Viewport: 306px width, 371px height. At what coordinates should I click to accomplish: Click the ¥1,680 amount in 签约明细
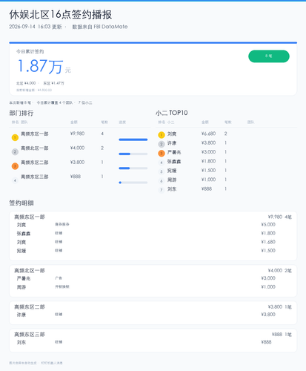pyautogui.click(x=268, y=242)
